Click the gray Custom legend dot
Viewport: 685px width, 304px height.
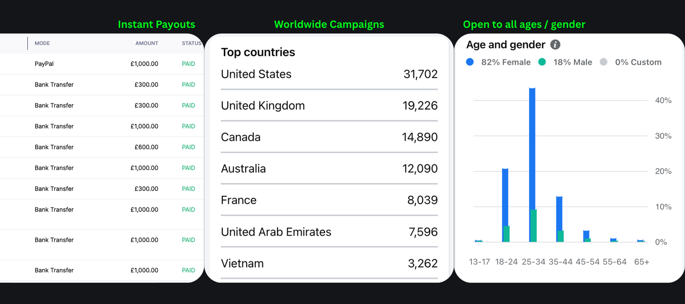(x=604, y=62)
